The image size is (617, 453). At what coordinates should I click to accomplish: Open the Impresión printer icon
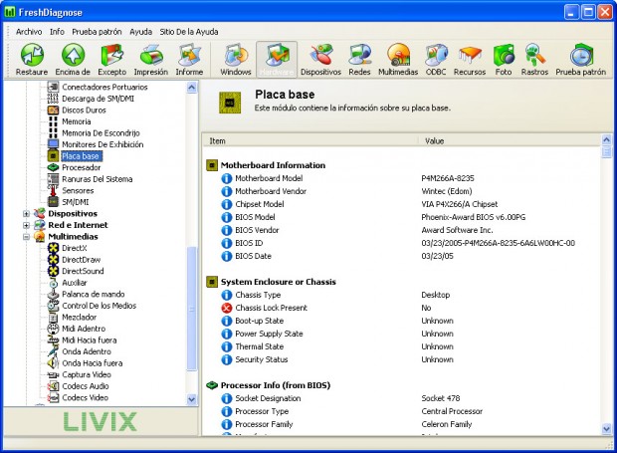[x=151, y=55]
